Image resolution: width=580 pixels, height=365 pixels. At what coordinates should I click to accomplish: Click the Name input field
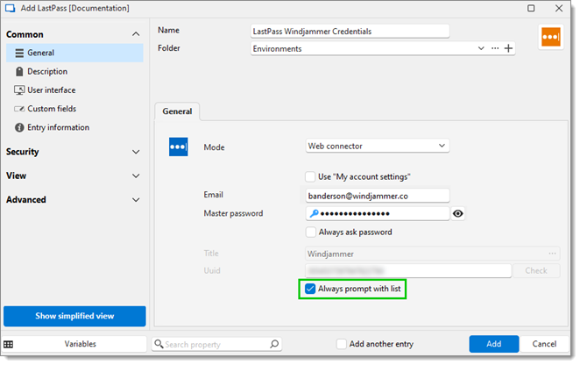[x=350, y=31]
